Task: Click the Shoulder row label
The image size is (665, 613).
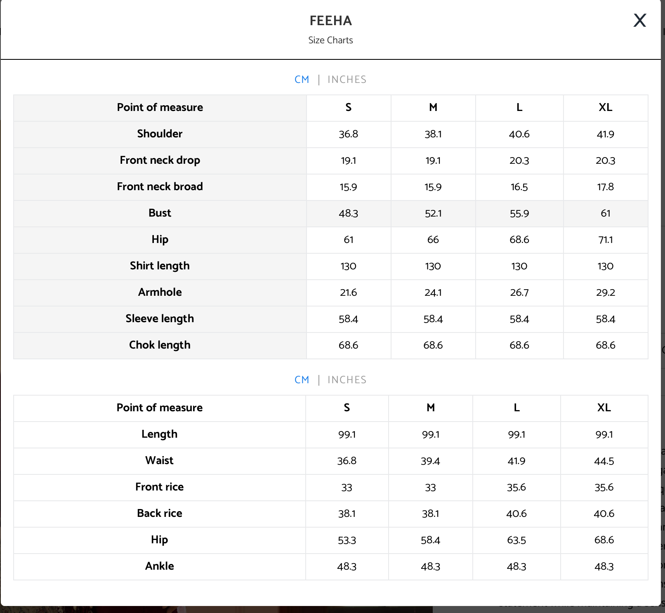Action: coord(160,134)
